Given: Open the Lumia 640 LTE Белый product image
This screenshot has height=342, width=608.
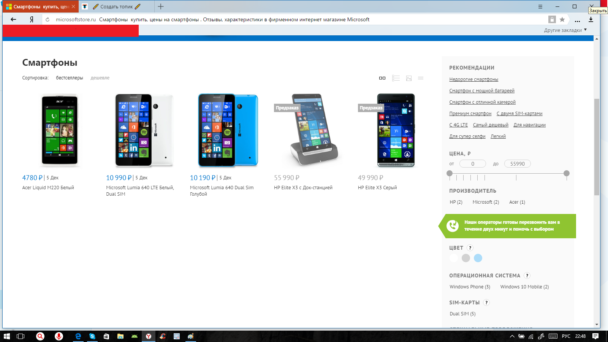Looking at the screenshot, I should (x=144, y=130).
